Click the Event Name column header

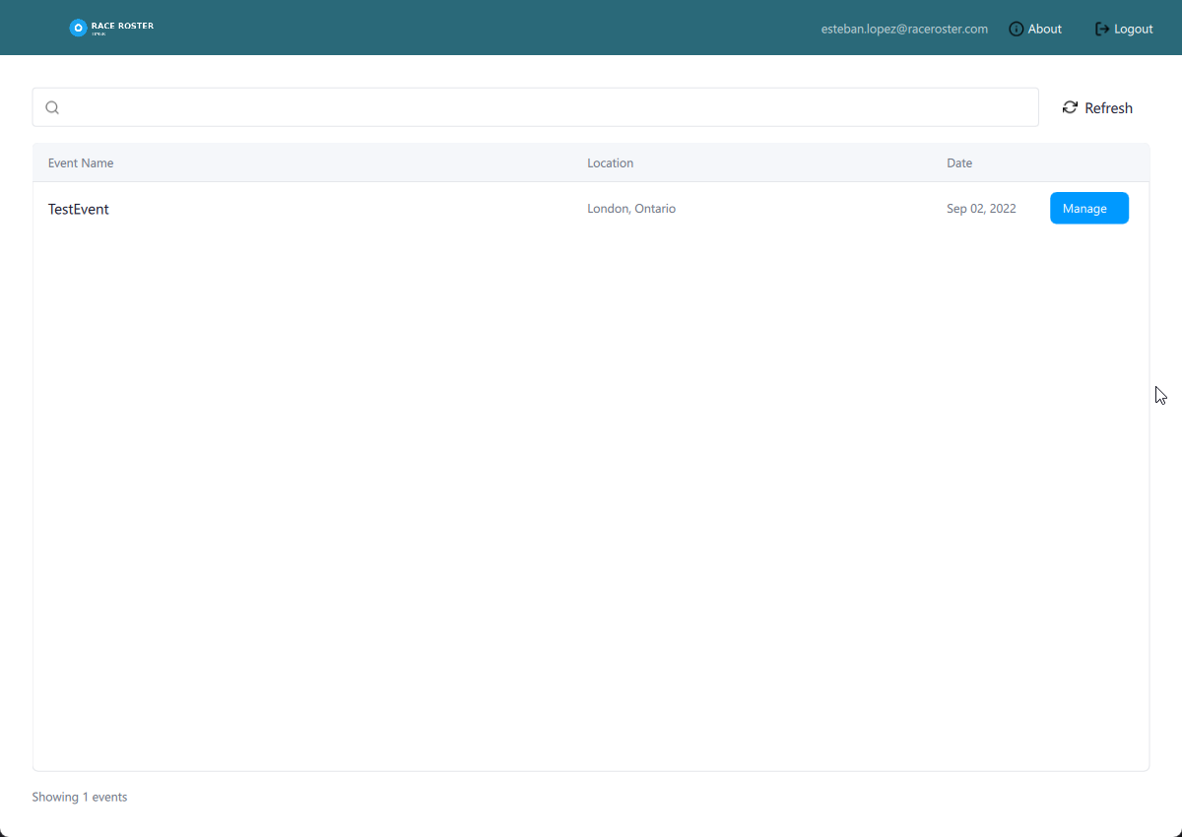click(80, 162)
